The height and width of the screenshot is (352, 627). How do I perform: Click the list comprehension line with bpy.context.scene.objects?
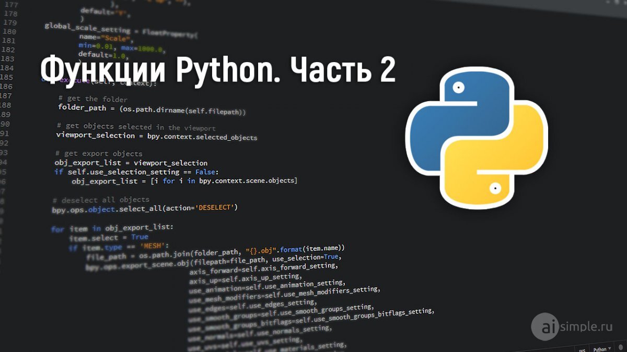coord(184,181)
